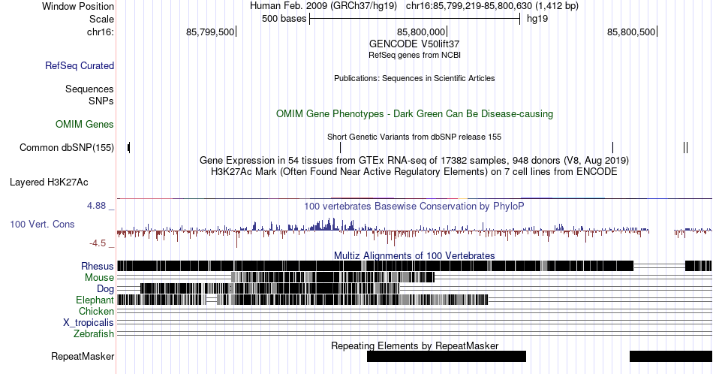Click the chr16:85,799,219-85,800,630 coordinates text

[x=492, y=6]
